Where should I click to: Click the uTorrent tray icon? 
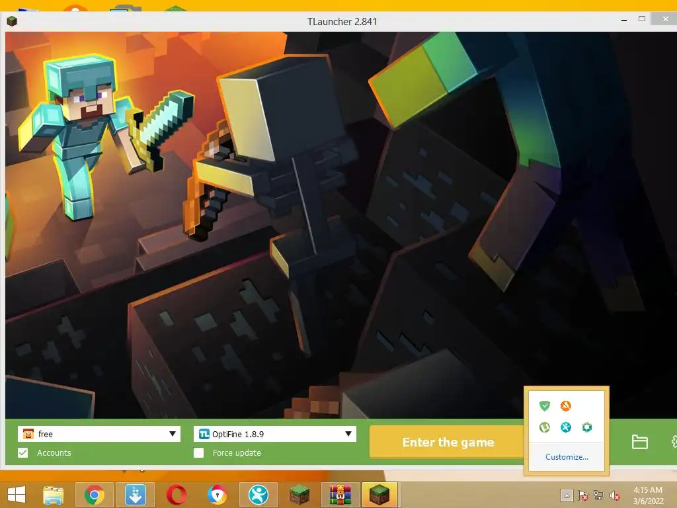pyautogui.click(x=545, y=427)
